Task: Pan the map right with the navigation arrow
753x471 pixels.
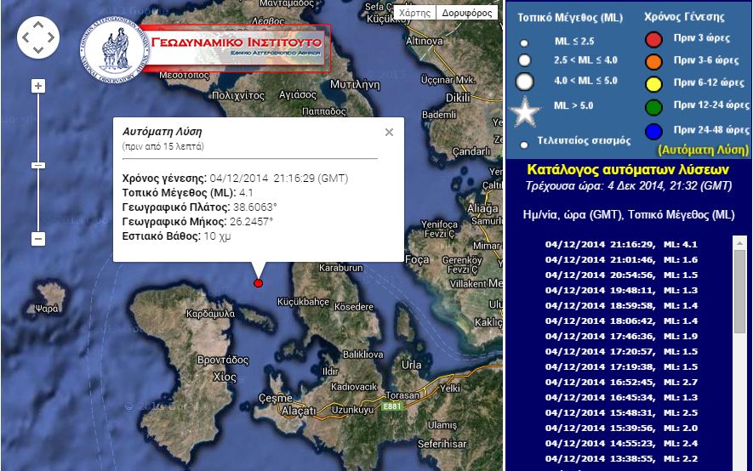Action: point(51,37)
